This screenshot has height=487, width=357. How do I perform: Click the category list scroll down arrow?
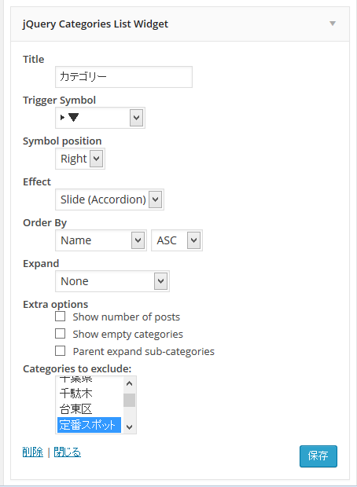(130, 427)
